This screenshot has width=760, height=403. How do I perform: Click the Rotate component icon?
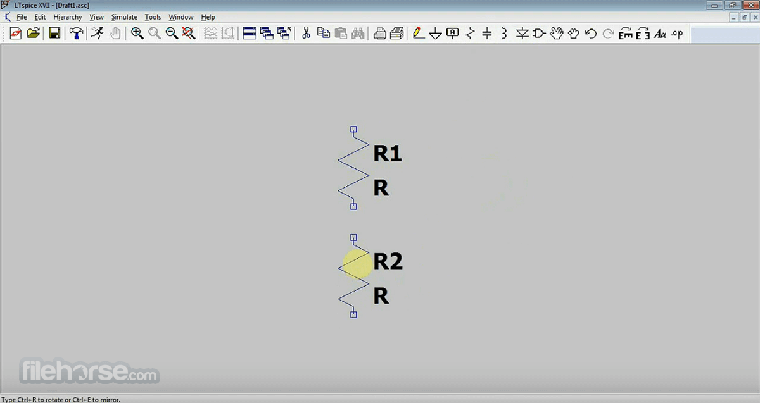click(x=626, y=34)
